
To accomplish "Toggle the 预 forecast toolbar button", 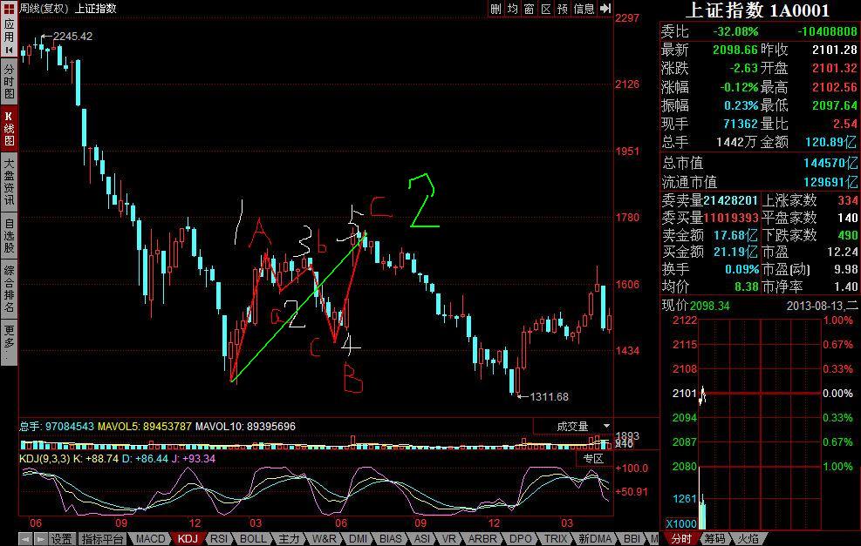I will (x=563, y=8).
